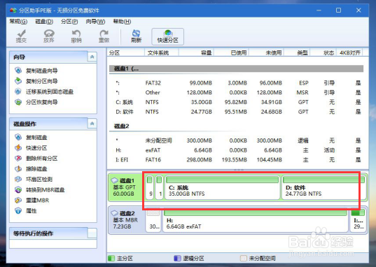Select the unallocated 30... block on 磁盘2
Image resolution: width=376 pixels, height=267 pixels.
click(x=153, y=220)
